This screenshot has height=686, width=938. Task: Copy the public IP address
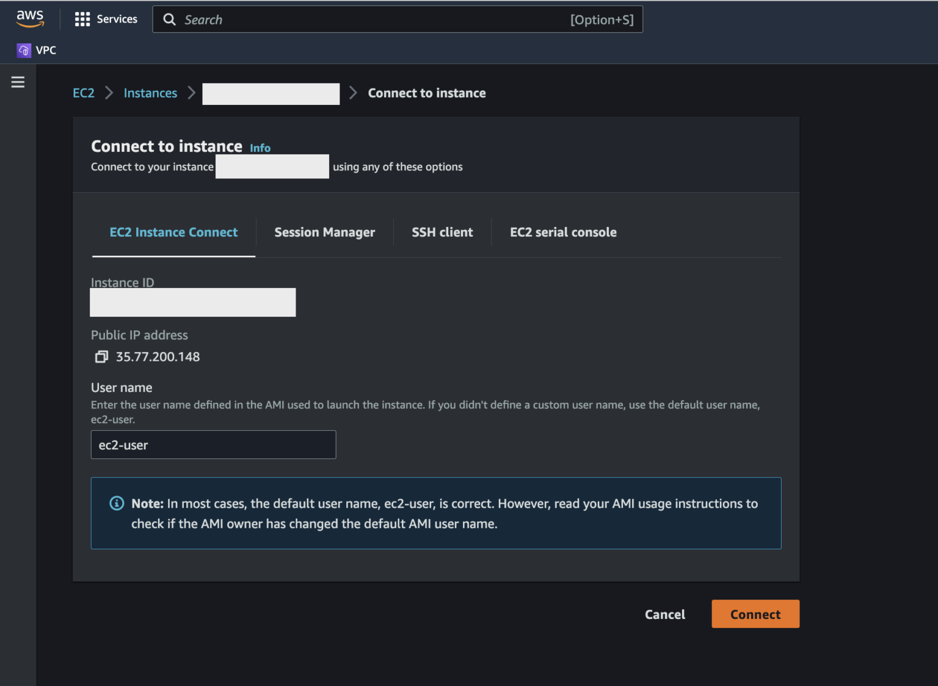pyautogui.click(x=101, y=356)
